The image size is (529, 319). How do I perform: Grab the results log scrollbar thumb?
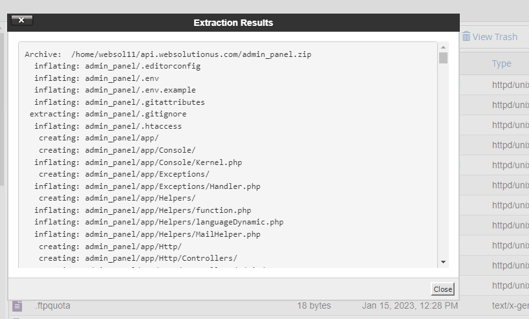tap(443, 58)
